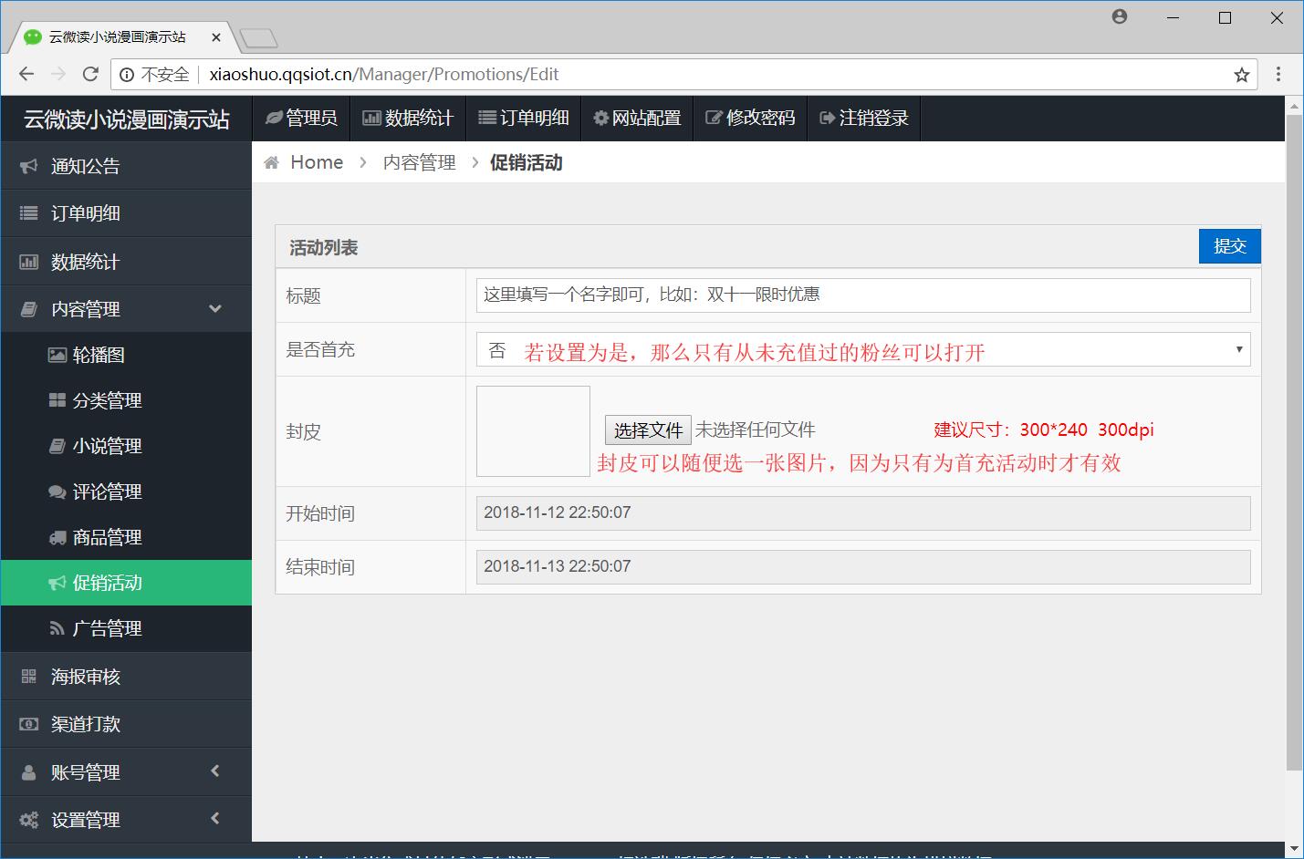This screenshot has width=1304, height=859.
Task: Click the money icon next to 渠道打款
Action: (x=29, y=724)
